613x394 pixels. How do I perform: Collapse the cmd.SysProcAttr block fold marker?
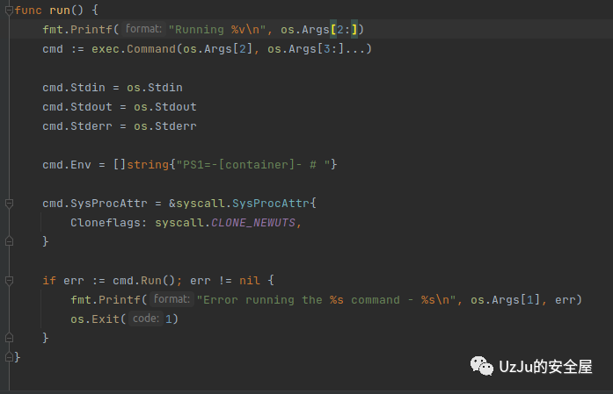point(10,204)
